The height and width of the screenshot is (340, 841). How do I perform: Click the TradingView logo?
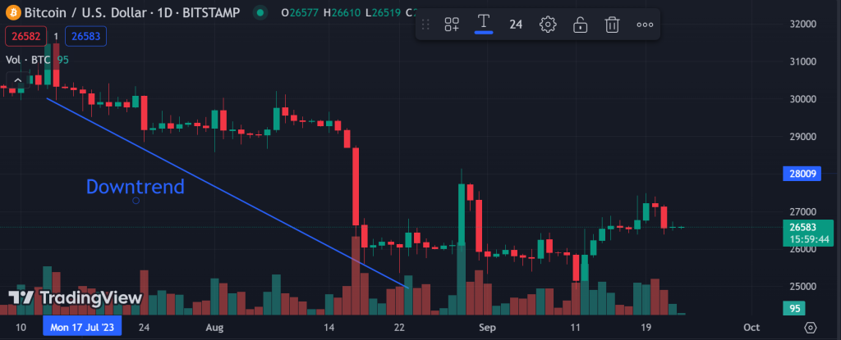75,297
